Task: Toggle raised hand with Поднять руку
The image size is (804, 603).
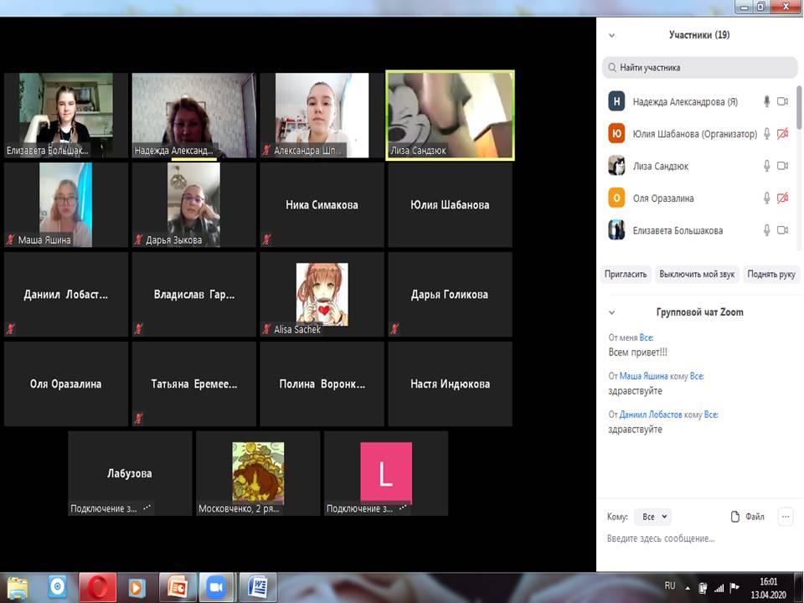Action: pos(771,274)
